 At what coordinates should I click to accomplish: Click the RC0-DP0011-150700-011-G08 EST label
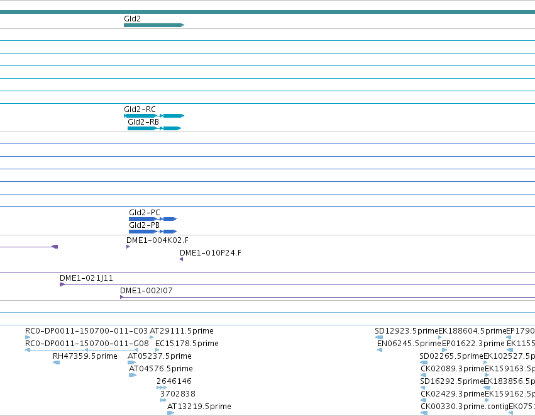tap(87, 344)
